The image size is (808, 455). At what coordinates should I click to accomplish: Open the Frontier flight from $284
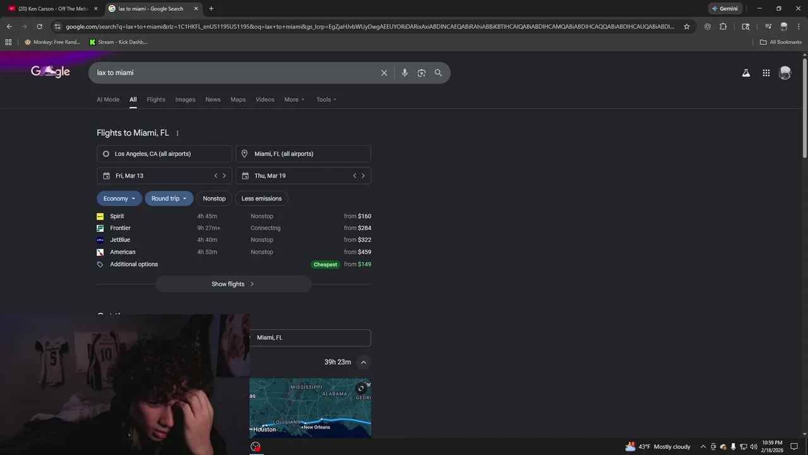pos(234,228)
